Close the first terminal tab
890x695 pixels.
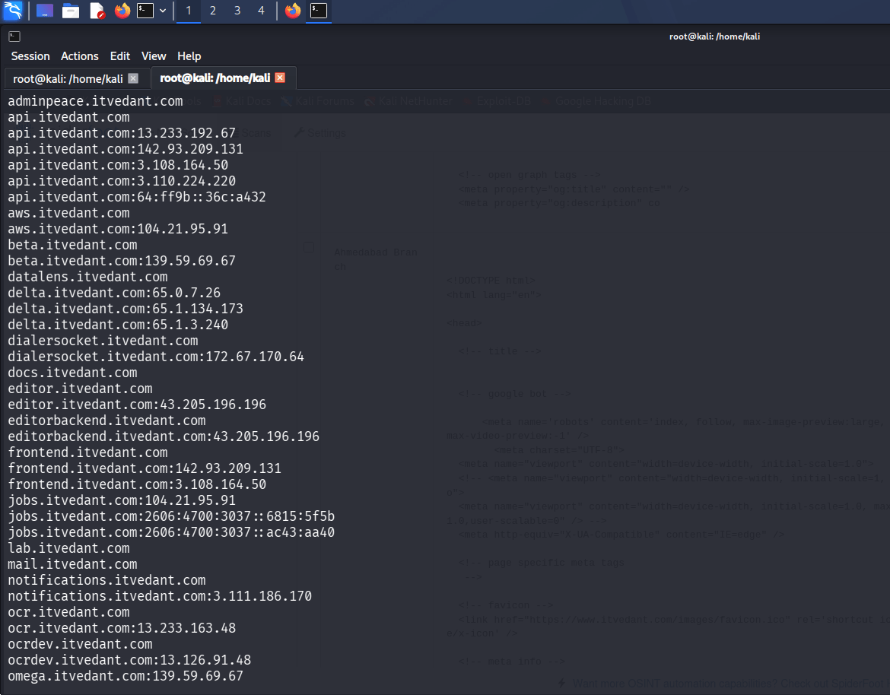pos(133,78)
